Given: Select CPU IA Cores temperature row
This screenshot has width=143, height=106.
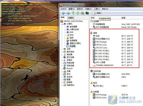Looking at the screenshot, I should click(113, 45).
